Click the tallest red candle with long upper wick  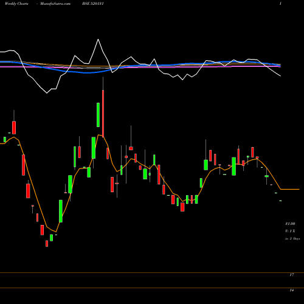(x=103, y=114)
